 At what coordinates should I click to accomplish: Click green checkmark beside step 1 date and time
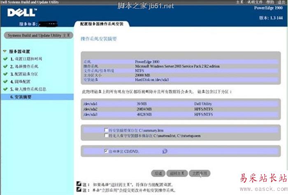[5, 59]
